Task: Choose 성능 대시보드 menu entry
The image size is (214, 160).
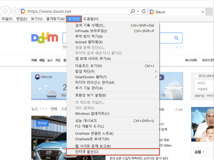Action: tap(113, 121)
